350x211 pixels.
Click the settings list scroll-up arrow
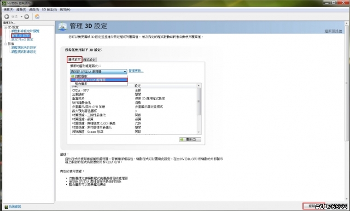(199, 86)
